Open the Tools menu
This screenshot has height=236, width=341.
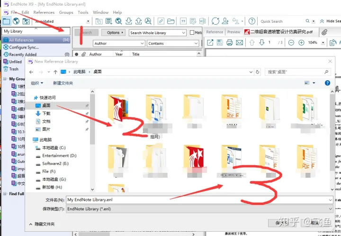click(83, 12)
